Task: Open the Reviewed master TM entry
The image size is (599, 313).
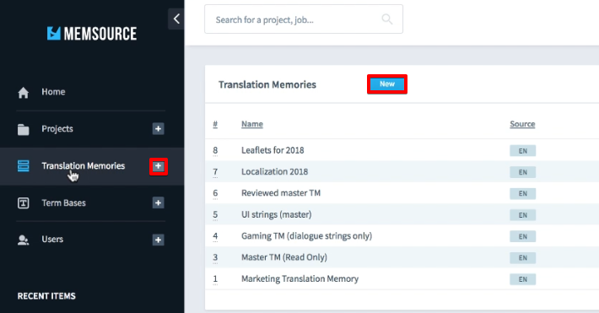Action: [281, 193]
